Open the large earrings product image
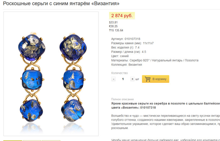 coord(51,74)
